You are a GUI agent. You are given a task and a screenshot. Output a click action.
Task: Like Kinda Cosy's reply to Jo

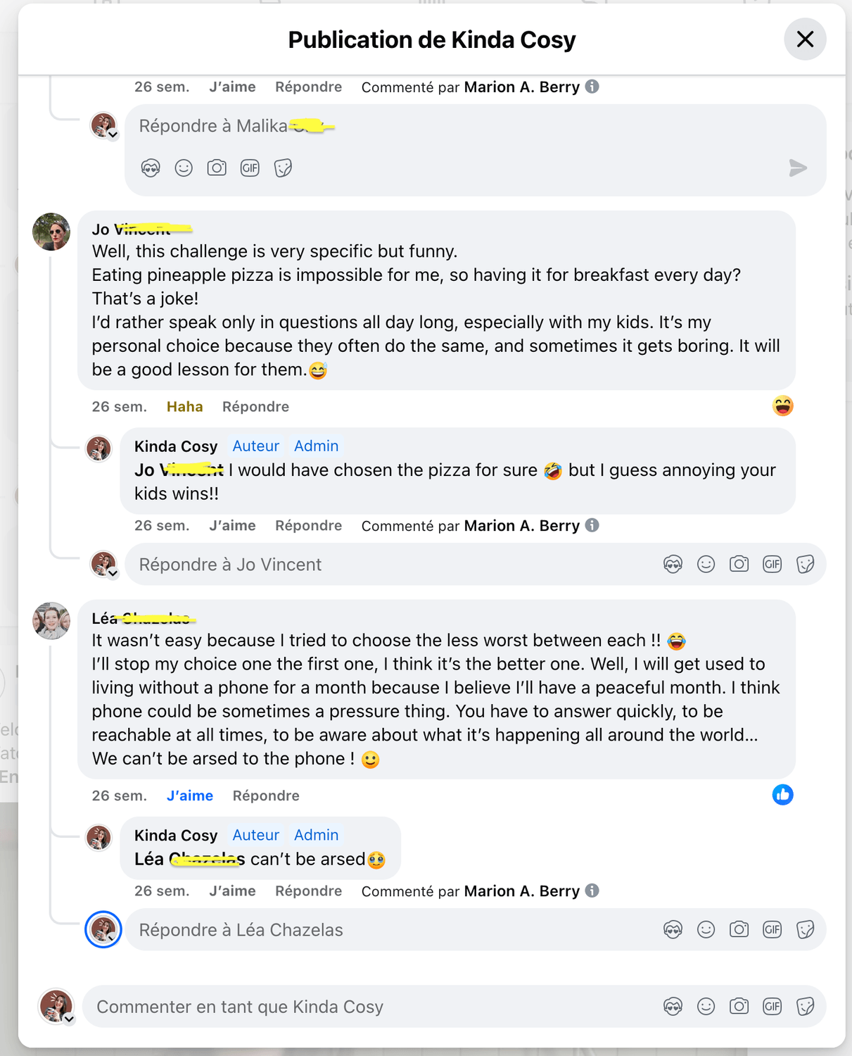tap(232, 525)
